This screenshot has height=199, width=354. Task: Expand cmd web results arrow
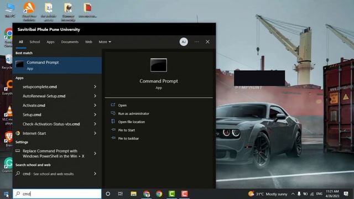pos(95,174)
